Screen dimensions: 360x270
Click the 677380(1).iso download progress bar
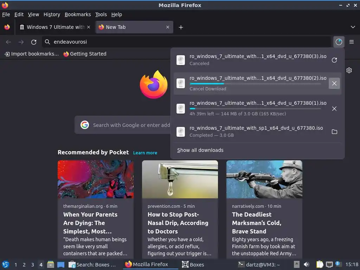[x=255, y=109]
